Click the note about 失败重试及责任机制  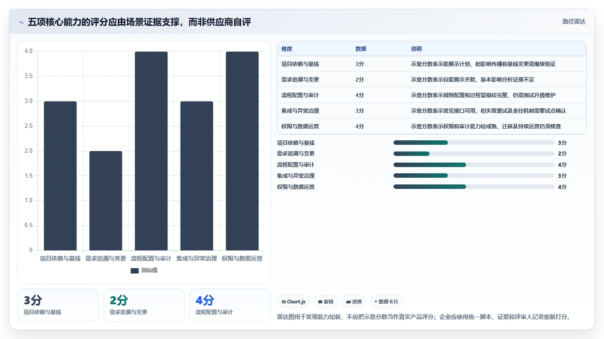[488, 111]
